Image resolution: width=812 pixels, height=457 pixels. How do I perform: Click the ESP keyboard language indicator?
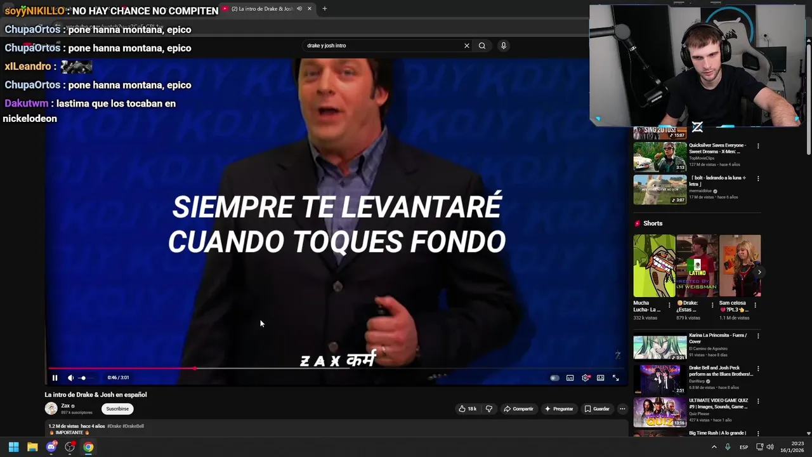743,447
